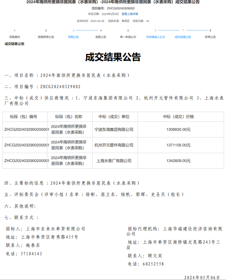This screenshot has height=280, width=226.
Task: Click contact name 施春东
Action: pyautogui.click(x=33, y=245)
